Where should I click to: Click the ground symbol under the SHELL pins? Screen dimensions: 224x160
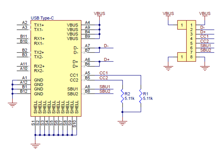click(x=35, y=146)
